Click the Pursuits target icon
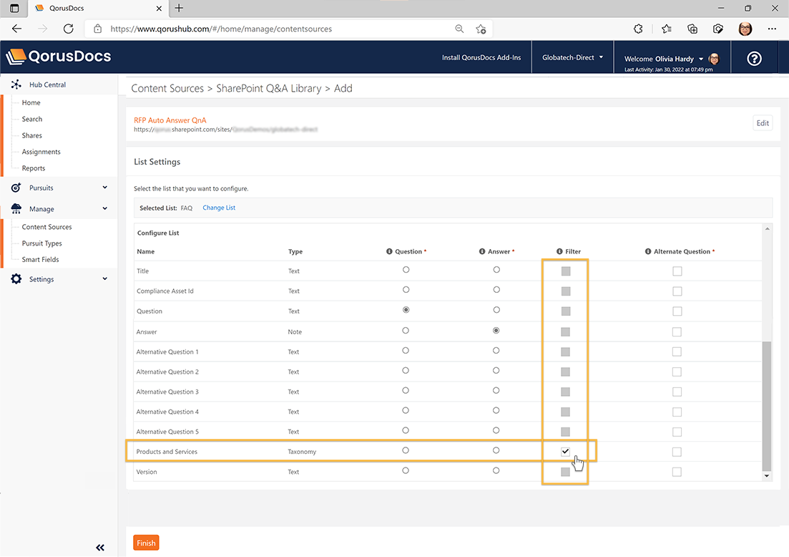Image resolution: width=789 pixels, height=557 pixels. [16, 188]
